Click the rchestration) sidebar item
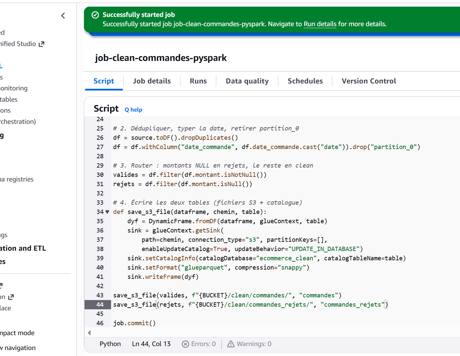The height and width of the screenshot is (356, 460). point(18,122)
